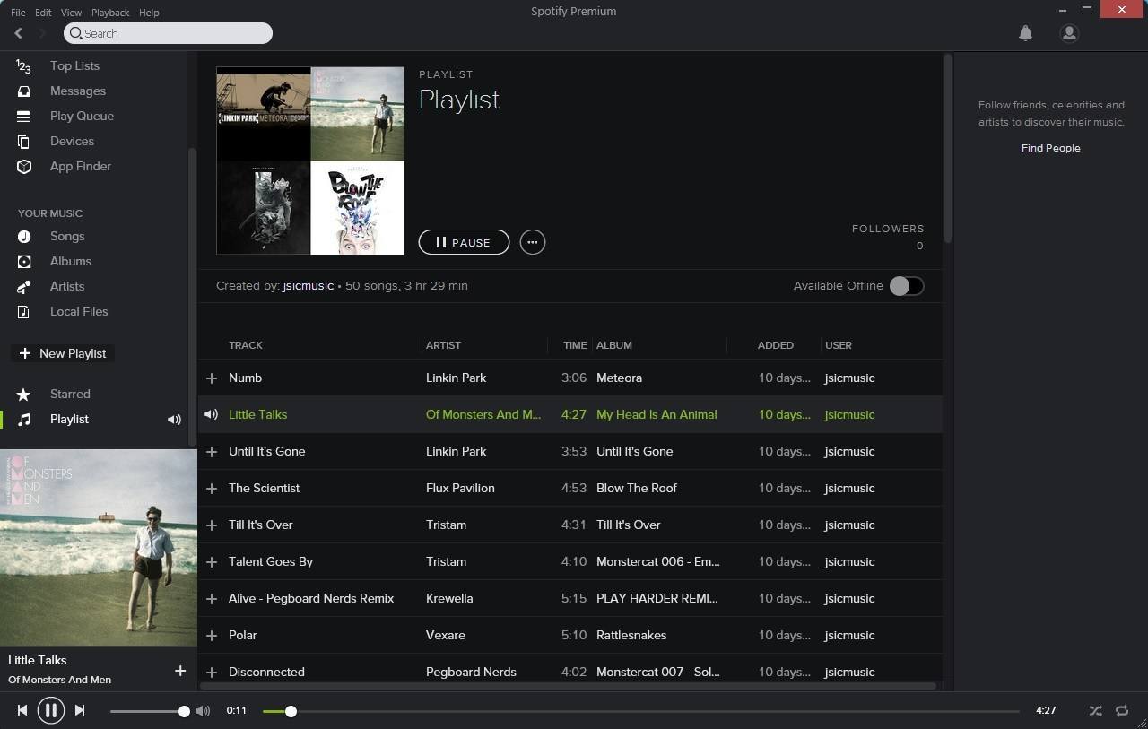Open Of Monsters And Men below artwork
The image size is (1148, 729).
(x=59, y=680)
